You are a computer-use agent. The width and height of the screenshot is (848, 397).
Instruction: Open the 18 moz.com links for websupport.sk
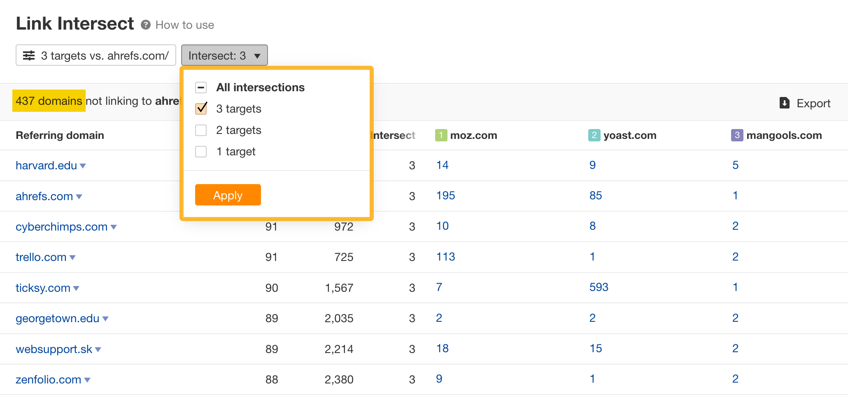[442, 349]
